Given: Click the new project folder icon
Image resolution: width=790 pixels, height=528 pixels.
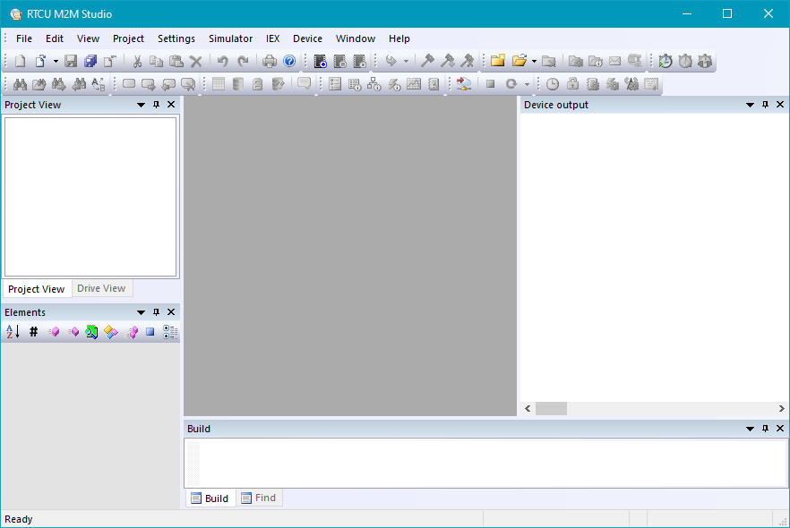Looking at the screenshot, I should 497,62.
